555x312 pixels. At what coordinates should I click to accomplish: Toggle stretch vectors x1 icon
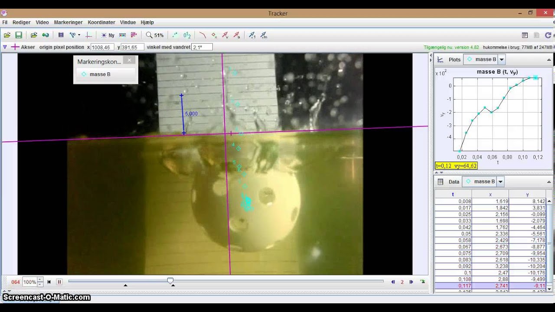252,35
